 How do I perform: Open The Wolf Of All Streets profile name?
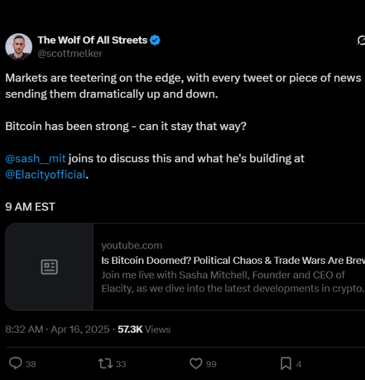tap(92, 41)
